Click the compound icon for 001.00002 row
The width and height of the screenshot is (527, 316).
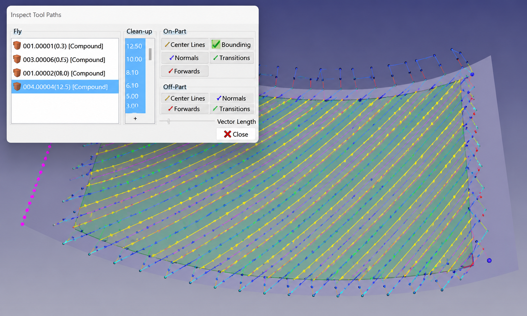pos(17,73)
